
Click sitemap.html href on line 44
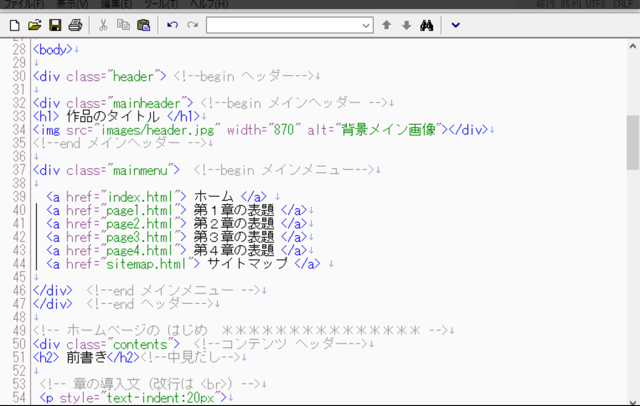(x=147, y=264)
